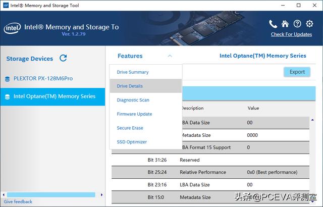The image size is (323, 207).
Task: Click the Value column header
Action: (253, 108)
